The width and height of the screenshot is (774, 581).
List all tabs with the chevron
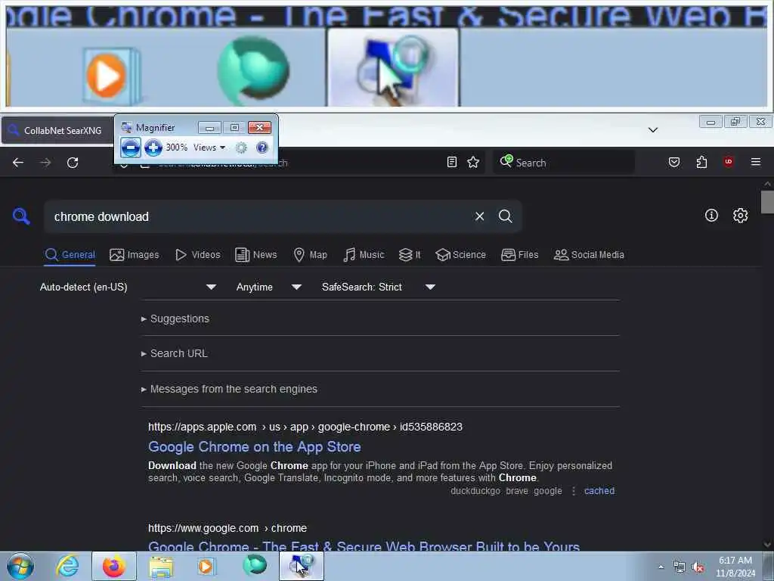[x=653, y=130]
